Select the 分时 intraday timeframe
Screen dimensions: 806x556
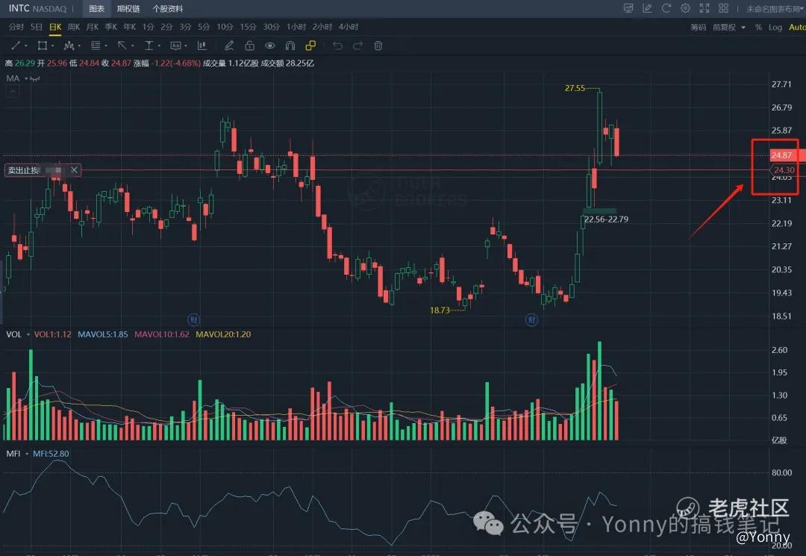(x=16, y=27)
